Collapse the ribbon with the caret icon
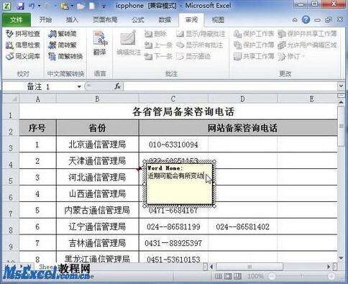 (295, 20)
